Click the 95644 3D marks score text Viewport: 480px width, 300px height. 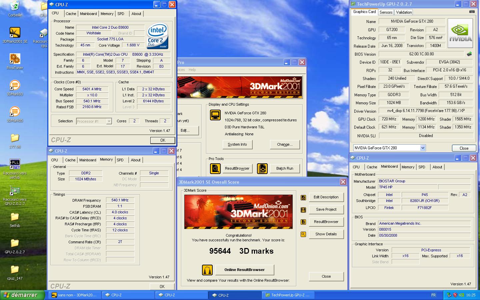241,251
